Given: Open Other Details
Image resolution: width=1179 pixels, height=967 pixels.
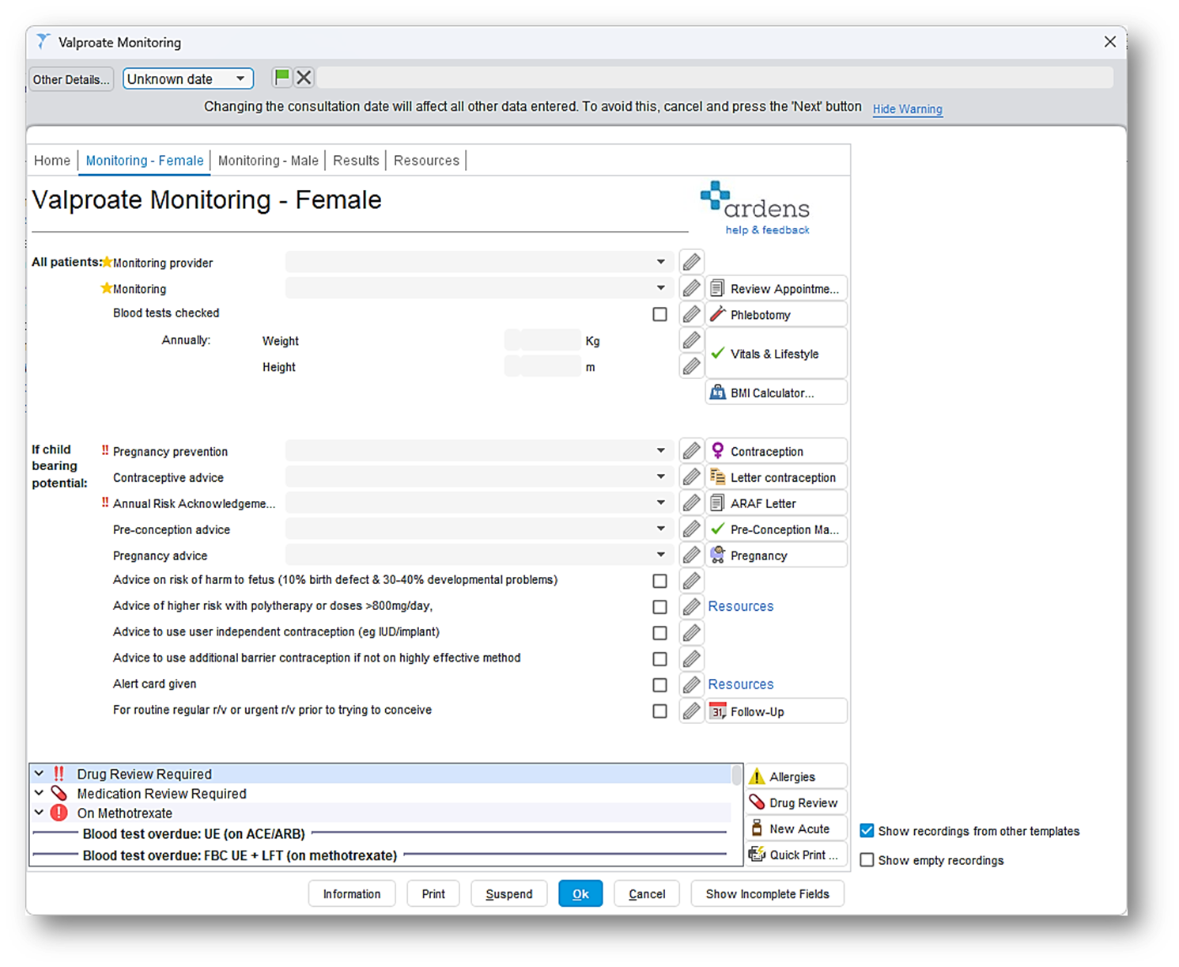Looking at the screenshot, I should coord(71,79).
